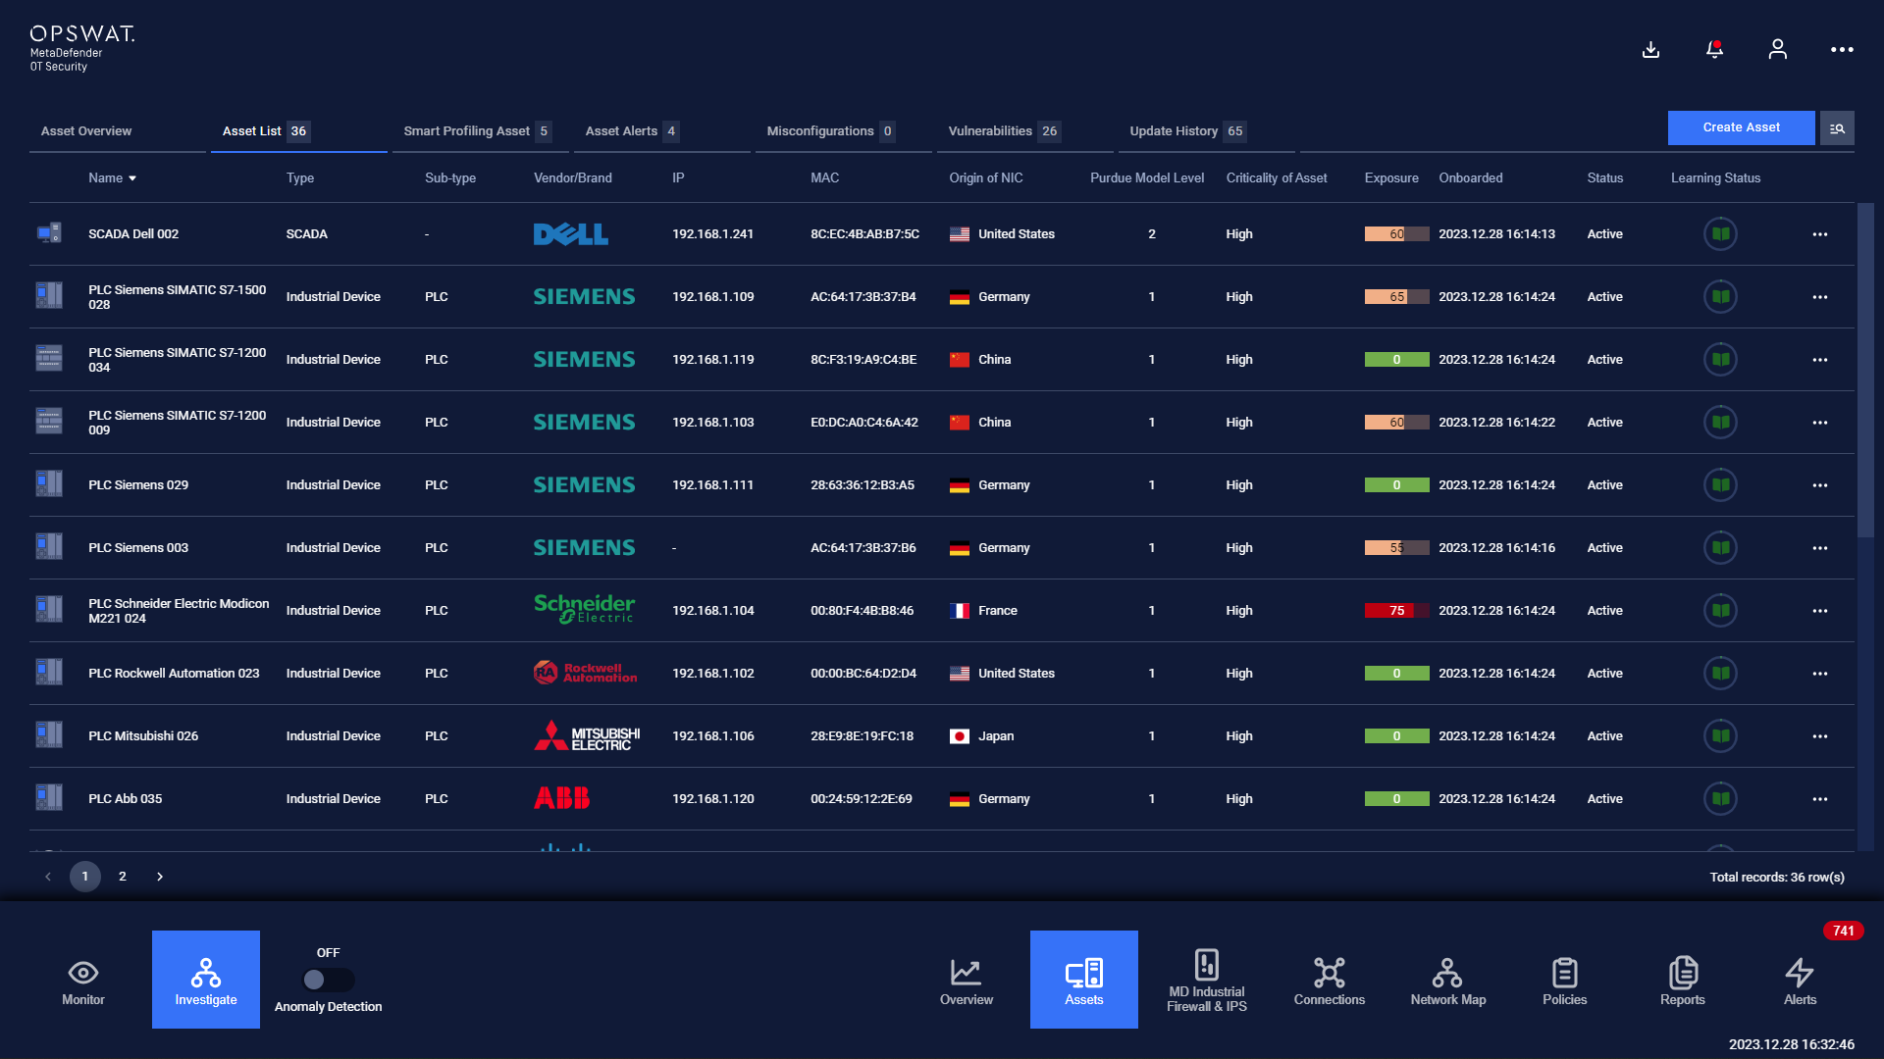Open Reports section
Viewport: 1884px width, 1059px height.
1683,981
